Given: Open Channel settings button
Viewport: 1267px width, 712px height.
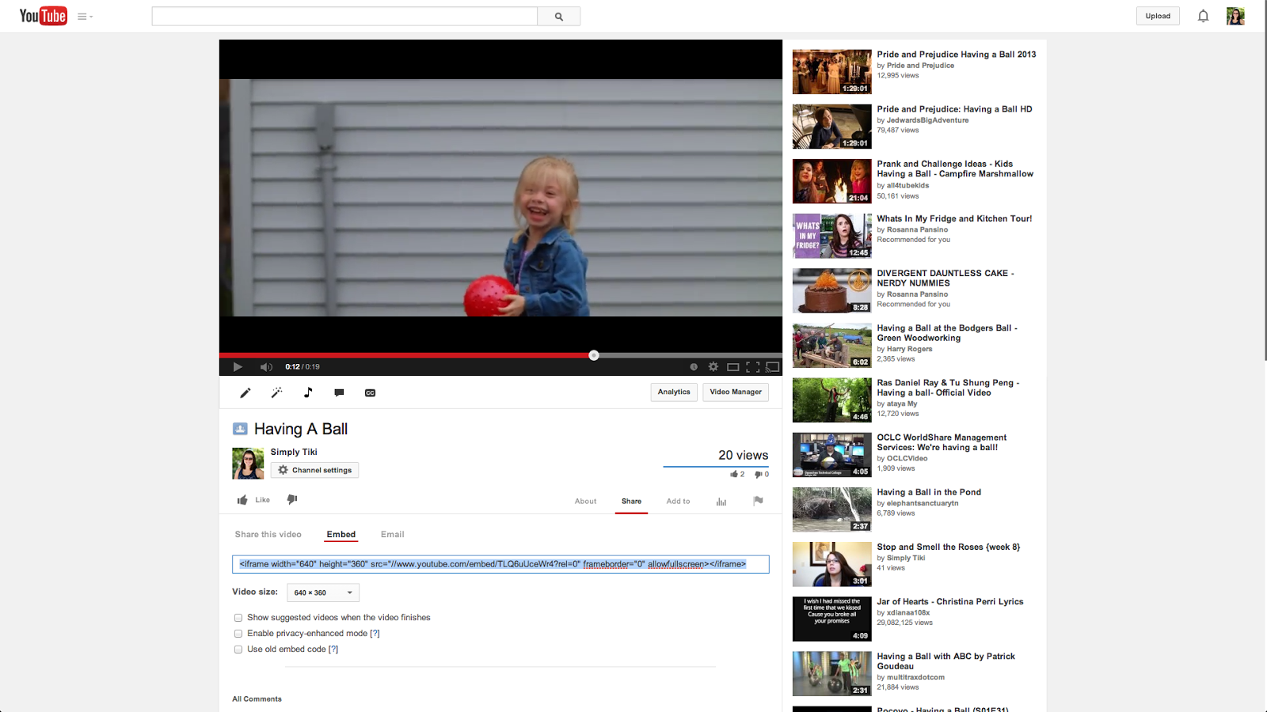Looking at the screenshot, I should tap(314, 470).
